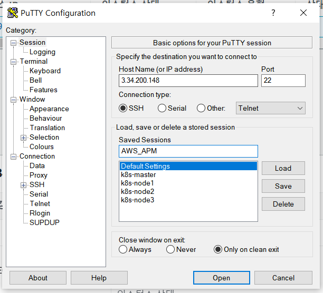Open the Bell settings category

[x=36, y=80]
